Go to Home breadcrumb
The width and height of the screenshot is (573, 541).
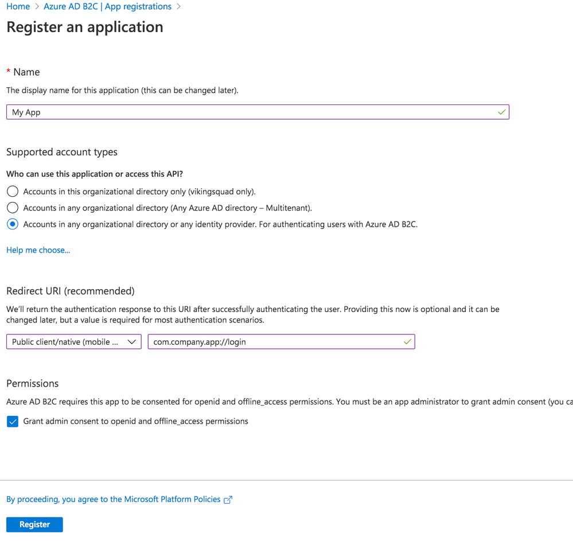tap(18, 7)
